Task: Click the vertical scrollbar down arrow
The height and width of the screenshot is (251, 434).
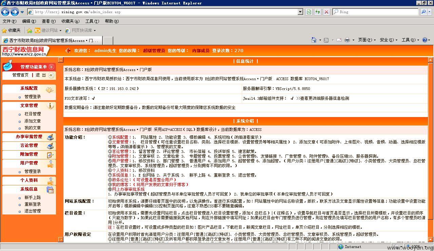Action: (431, 239)
